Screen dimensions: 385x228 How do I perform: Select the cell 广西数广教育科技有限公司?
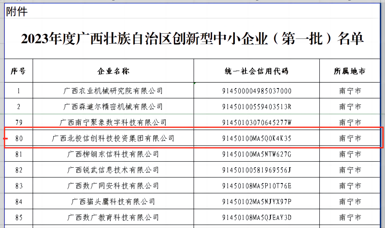coord(113,217)
